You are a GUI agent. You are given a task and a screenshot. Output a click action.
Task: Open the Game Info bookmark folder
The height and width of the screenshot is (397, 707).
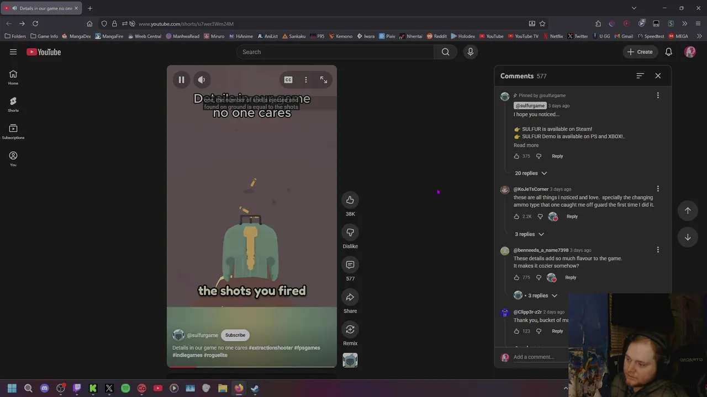[44, 36]
